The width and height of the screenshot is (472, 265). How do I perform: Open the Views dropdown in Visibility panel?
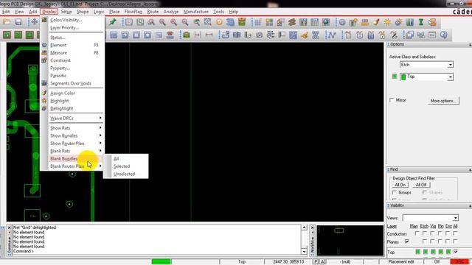[455, 218]
